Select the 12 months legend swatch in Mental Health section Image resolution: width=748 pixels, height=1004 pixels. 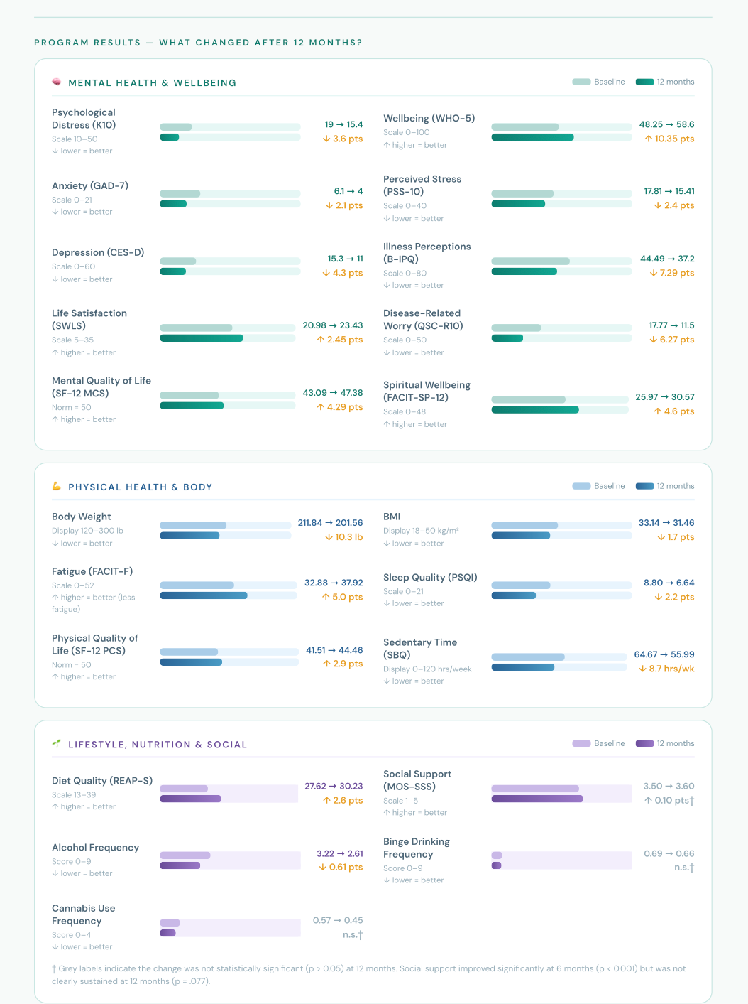pos(644,82)
